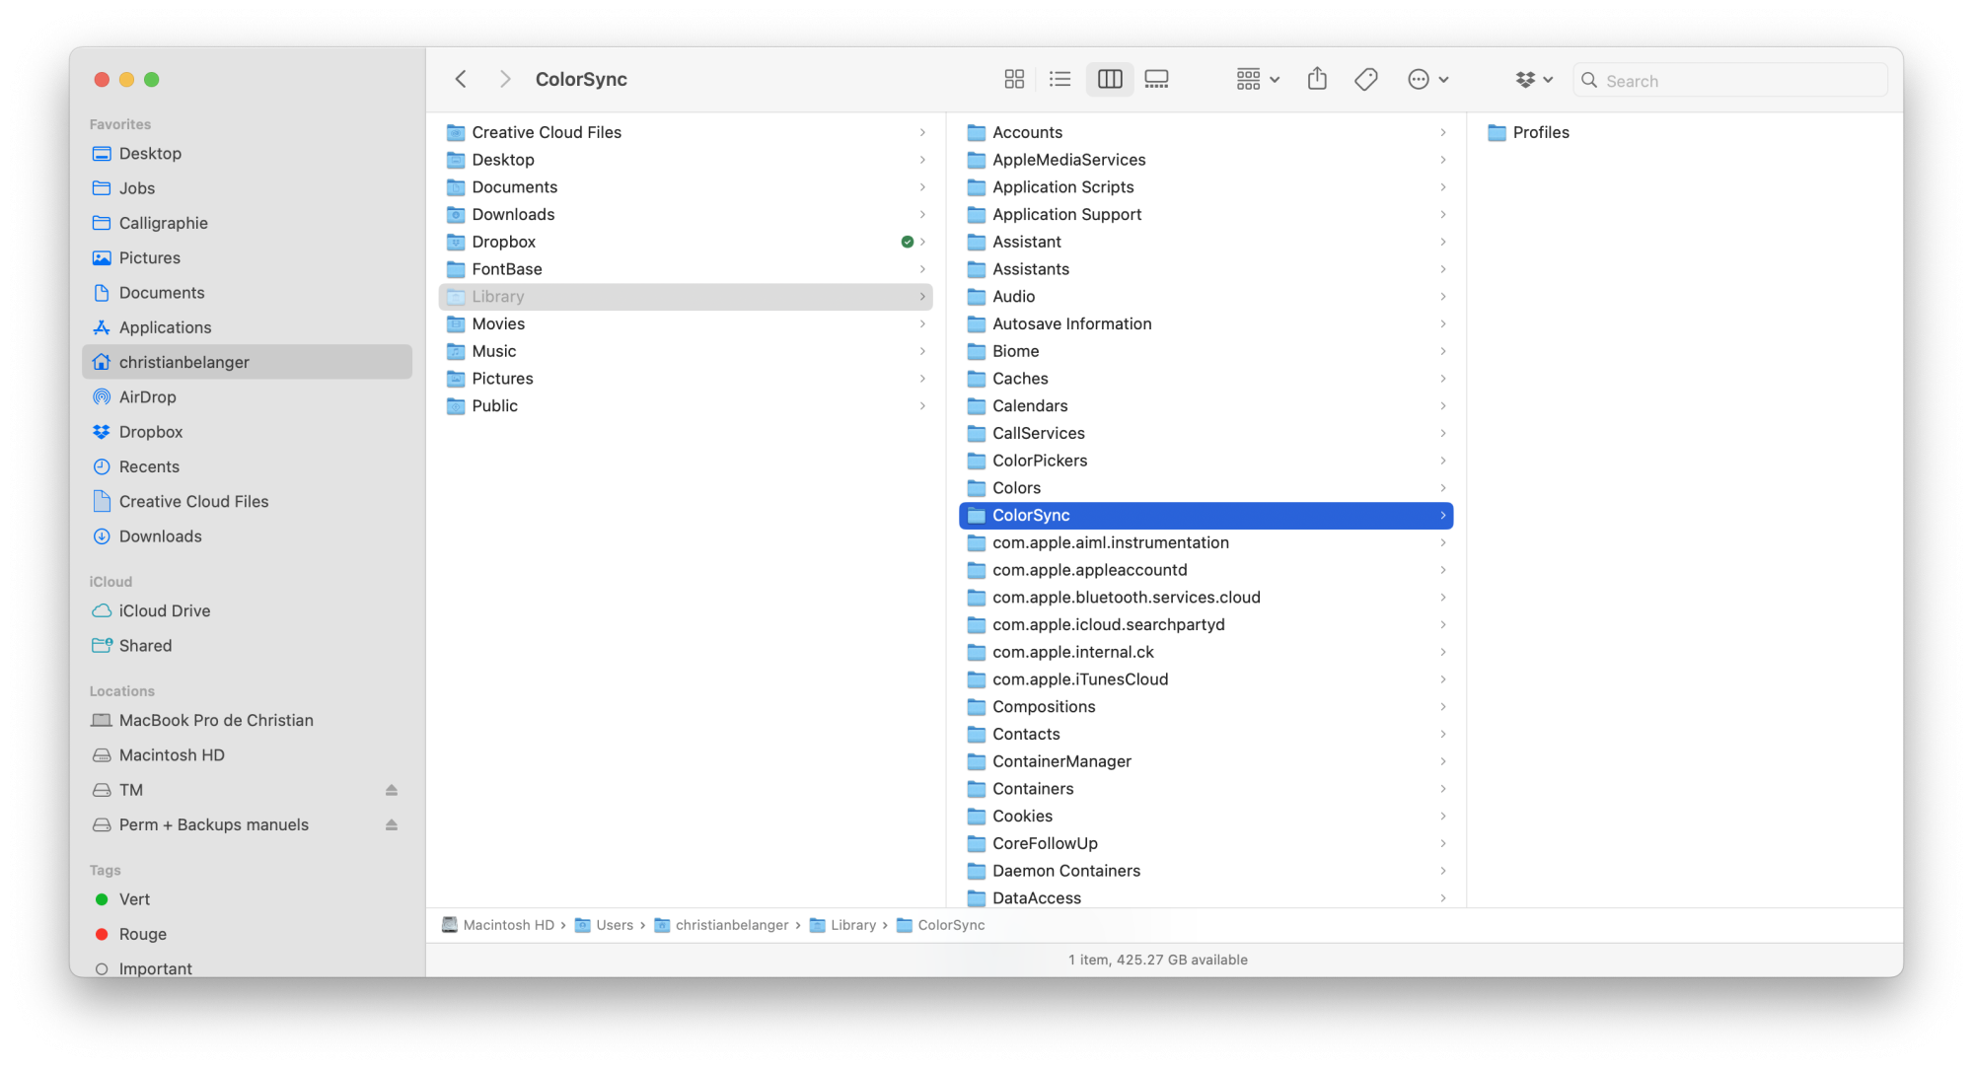Select column view mode button

(1110, 79)
